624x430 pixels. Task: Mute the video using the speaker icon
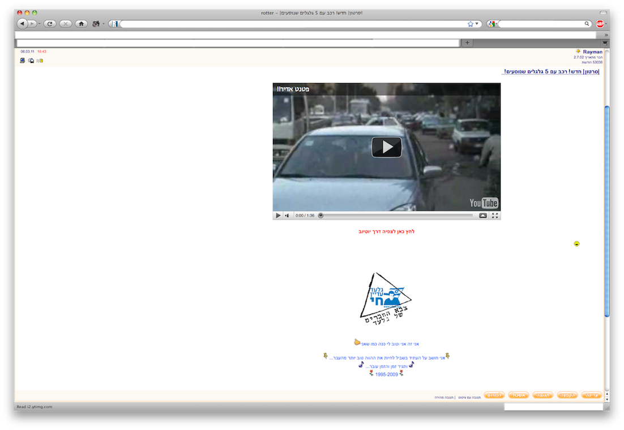coord(287,216)
